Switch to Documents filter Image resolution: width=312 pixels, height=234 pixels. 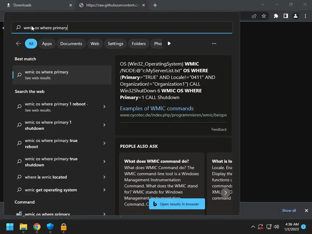click(x=71, y=44)
